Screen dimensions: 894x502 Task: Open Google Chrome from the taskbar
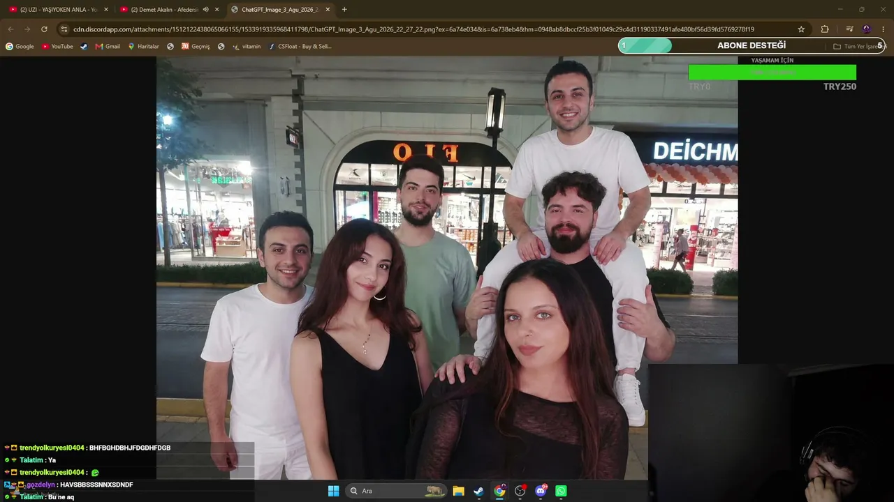(x=499, y=491)
